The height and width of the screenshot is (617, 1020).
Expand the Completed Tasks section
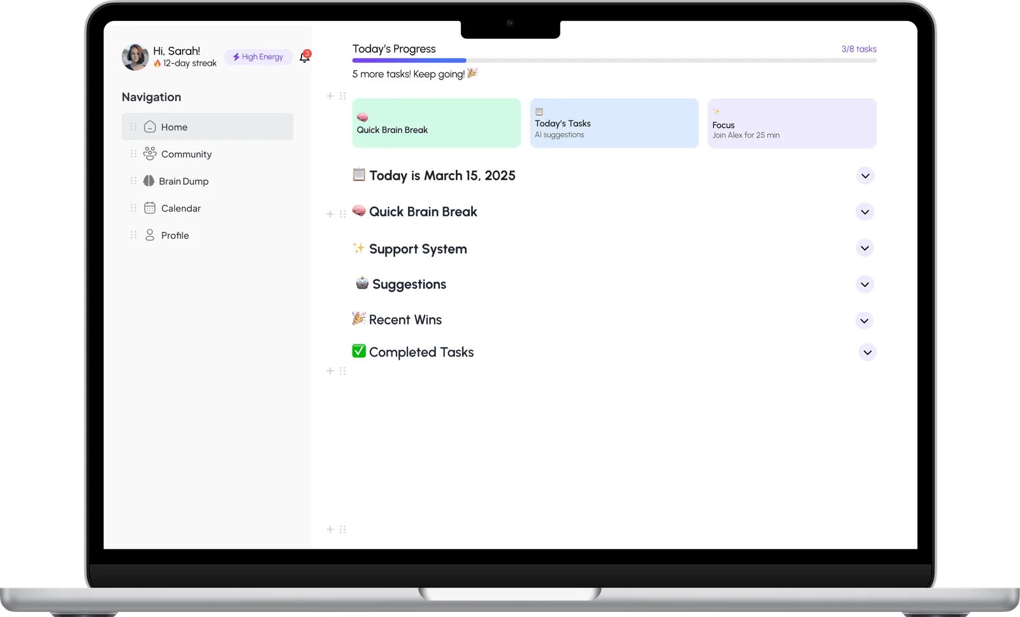point(868,353)
